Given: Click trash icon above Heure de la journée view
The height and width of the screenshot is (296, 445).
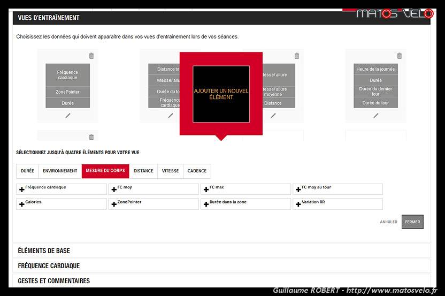Looking at the screenshot, I should (400, 56).
